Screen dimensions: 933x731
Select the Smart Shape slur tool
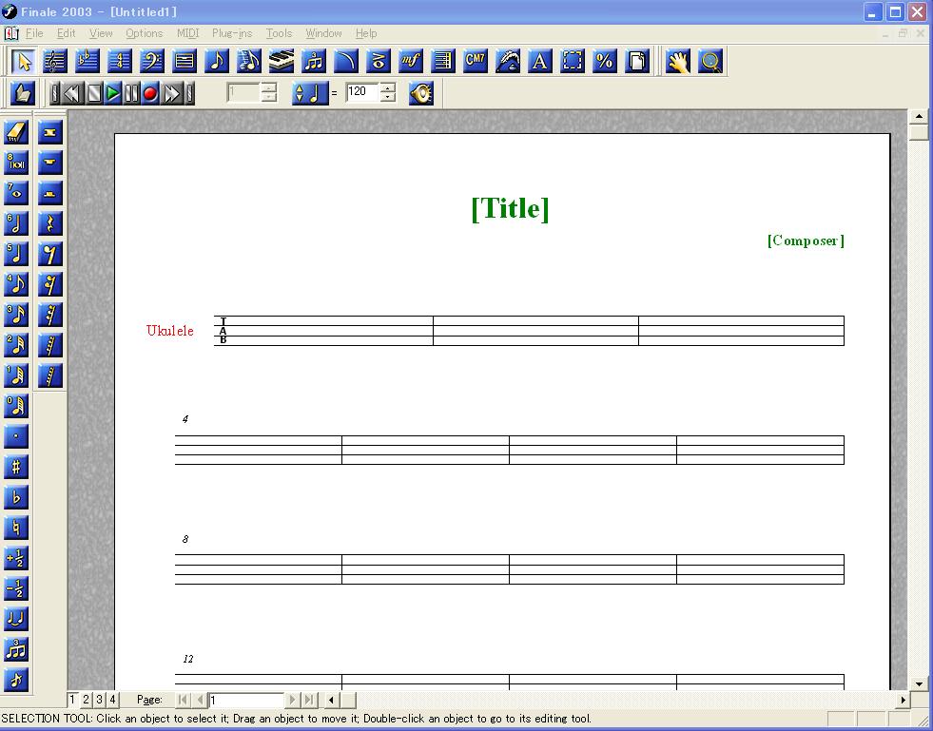[x=345, y=61]
